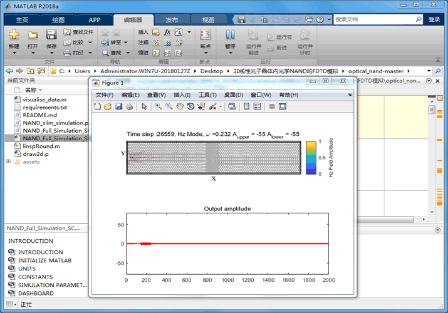Switch to the 发布 (Publish) ribbon tab
The height and width of the screenshot is (313, 448).
(172, 20)
